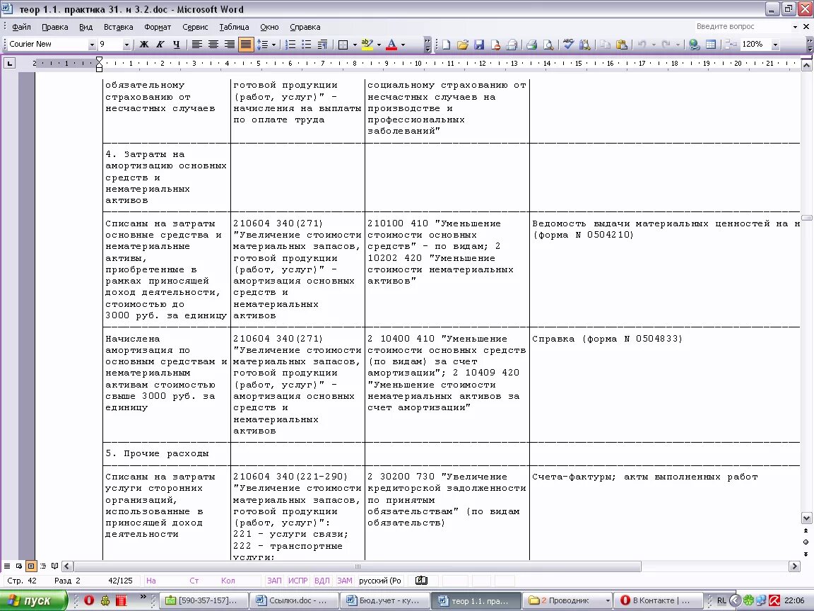Align text left
Screen dimensions: 814x611
pyautogui.click(x=196, y=45)
